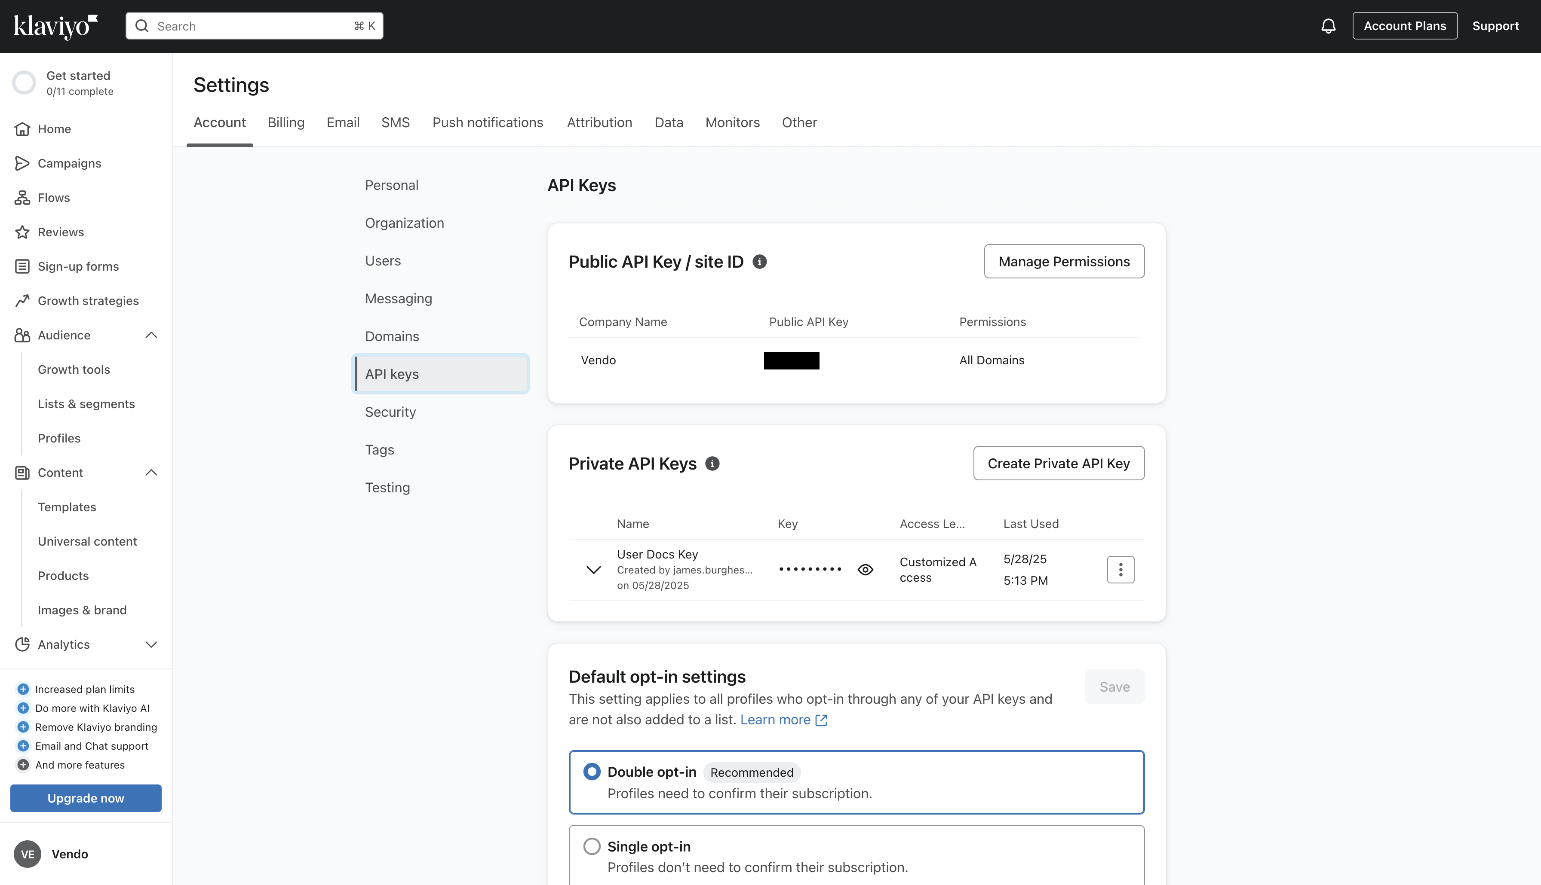Image resolution: width=1541 pixels, height=885 pixels.
Task: Click plus icon for And more features
Action: 23,765
